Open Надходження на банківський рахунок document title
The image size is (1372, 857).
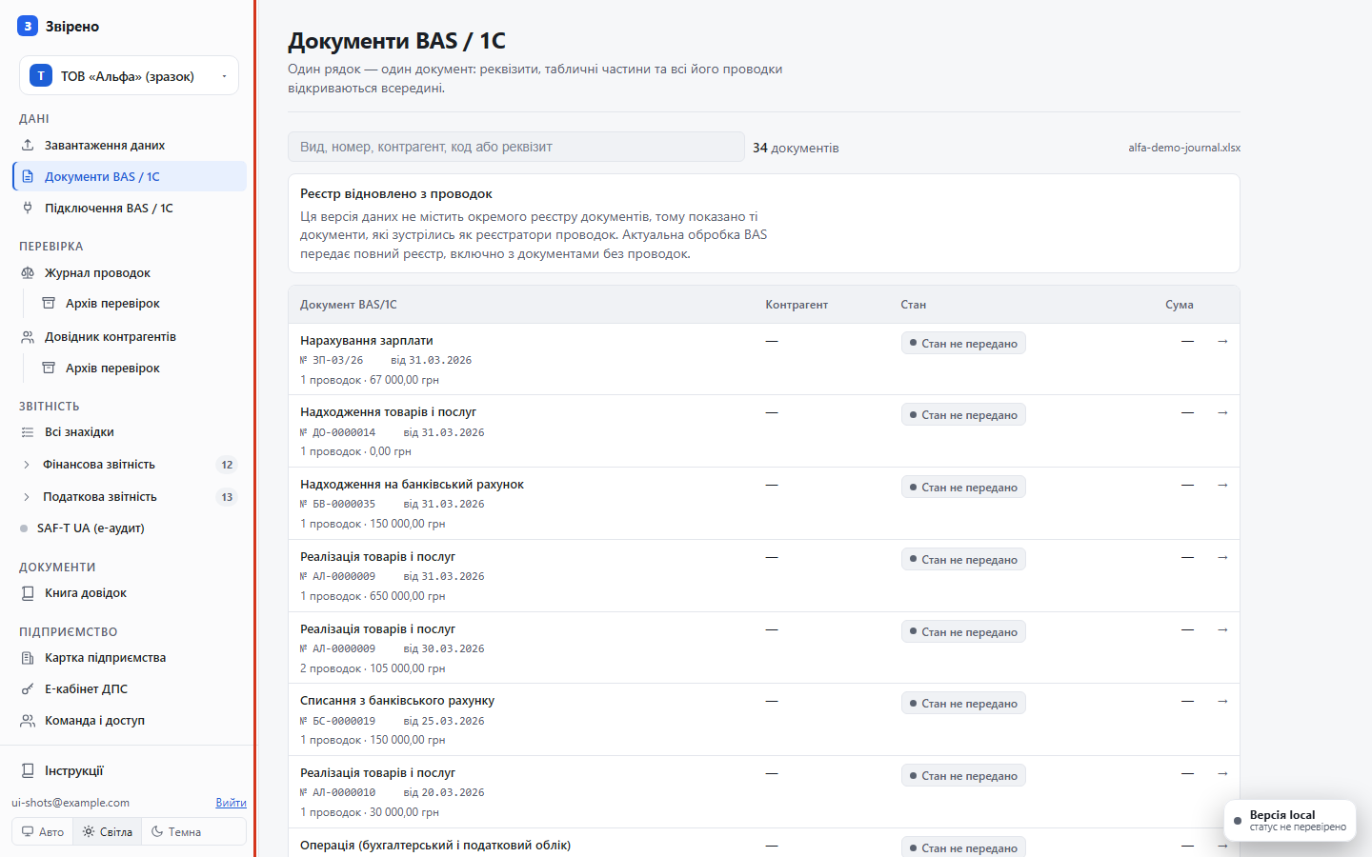(x=412, y=485)
